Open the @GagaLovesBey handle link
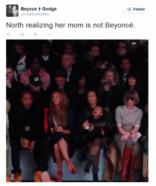156x186 pixels. [x=35, y=14]
